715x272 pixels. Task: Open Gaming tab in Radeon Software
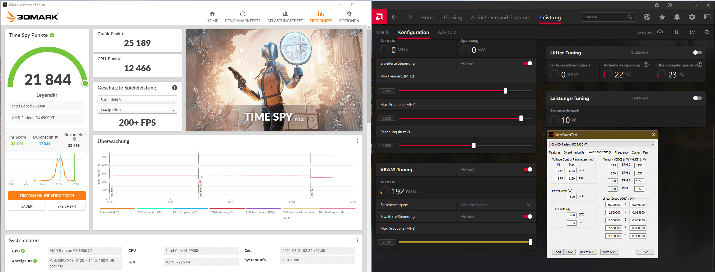pyautogui.click(x=453, y=17)
